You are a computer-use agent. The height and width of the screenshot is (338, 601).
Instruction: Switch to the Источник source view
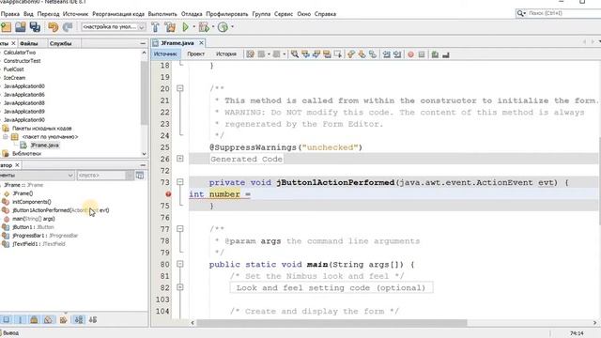tap(165, 54)
